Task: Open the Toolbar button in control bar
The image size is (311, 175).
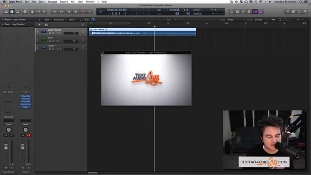Action: (x=18, y=12)
